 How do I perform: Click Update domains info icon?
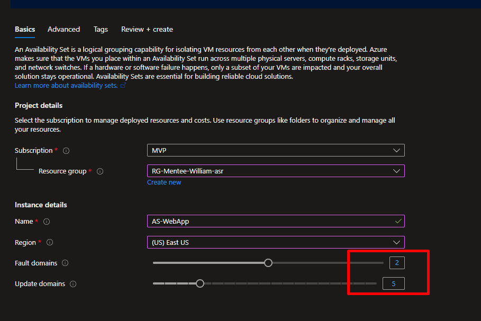point(73,284)
